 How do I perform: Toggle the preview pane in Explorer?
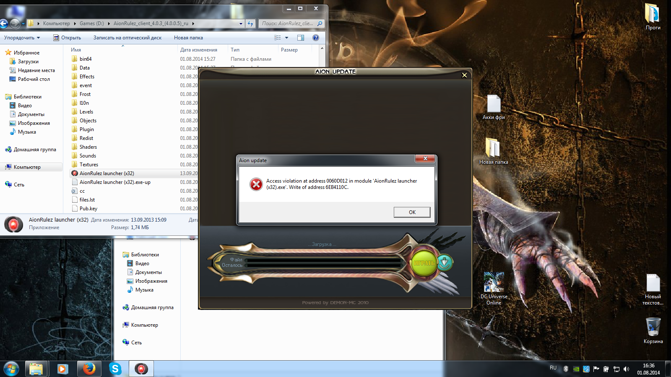coord(301,38)
